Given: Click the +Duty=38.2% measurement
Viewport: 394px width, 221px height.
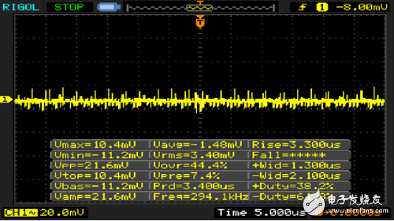Looking at the screenshot, I should (293, 186).
